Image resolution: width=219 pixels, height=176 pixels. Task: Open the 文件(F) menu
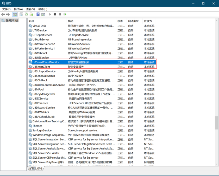[x=7, y=9]
